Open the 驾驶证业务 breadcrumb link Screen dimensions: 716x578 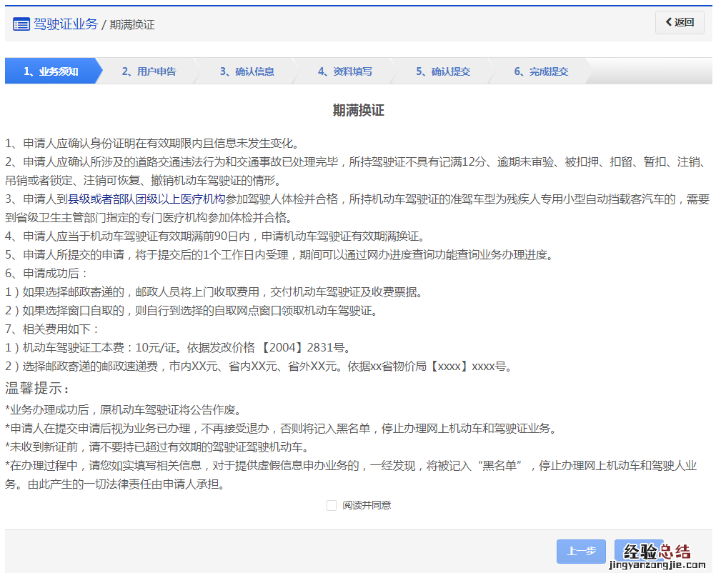(66, 24)
